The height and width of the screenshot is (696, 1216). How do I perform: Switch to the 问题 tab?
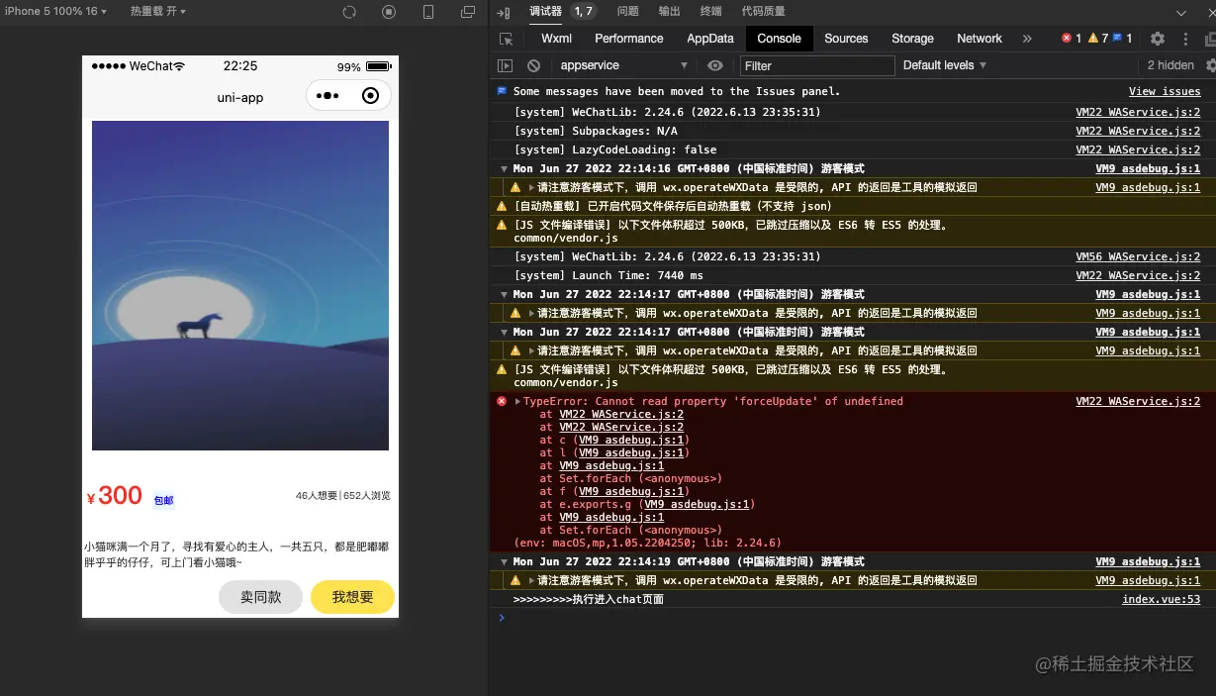627,11
